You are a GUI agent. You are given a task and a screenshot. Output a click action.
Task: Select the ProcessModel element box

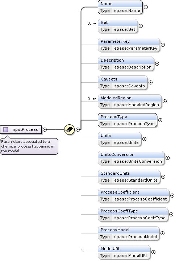pos(129,233)
